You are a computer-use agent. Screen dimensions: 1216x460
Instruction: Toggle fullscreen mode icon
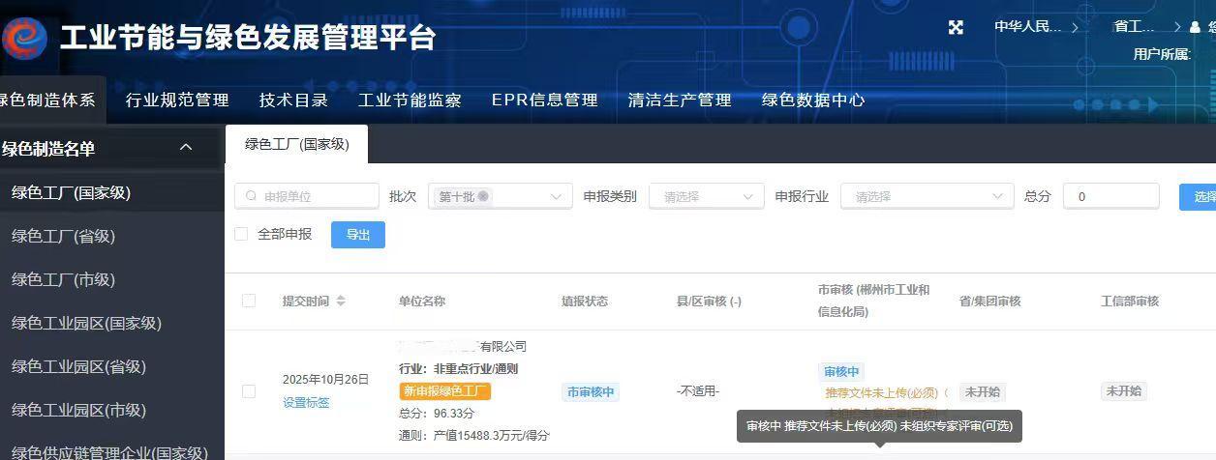click(956, 28)
